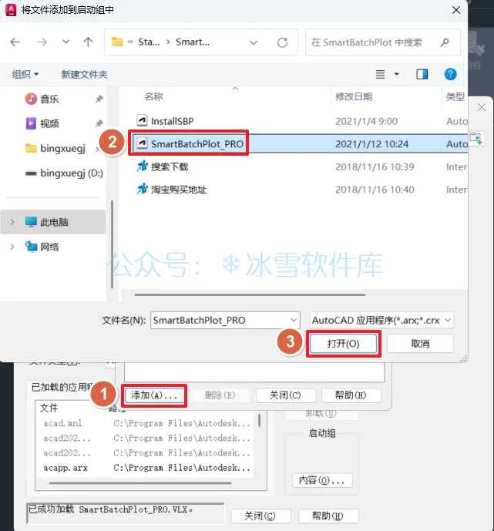Click the folder icon in address bar
The height and width of the screenshot is (531, 494).
(x=117, y=42)
